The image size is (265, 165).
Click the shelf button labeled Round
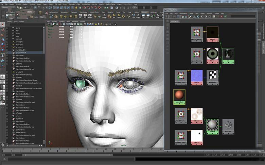[104, 16]
